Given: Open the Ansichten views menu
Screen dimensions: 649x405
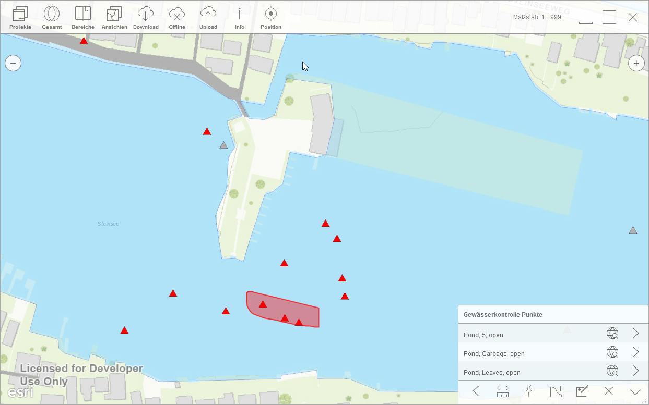Looking at the screenshot, I should point(114,18).
